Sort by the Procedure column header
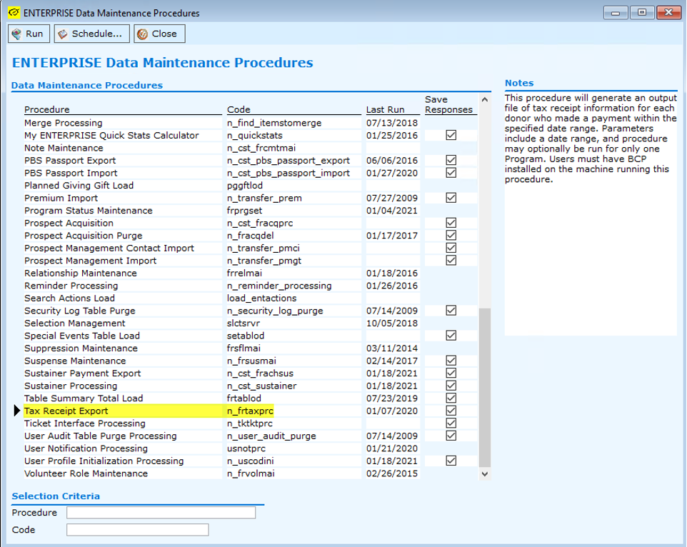This screenshot has width=687, height=547. coord(47,109)
